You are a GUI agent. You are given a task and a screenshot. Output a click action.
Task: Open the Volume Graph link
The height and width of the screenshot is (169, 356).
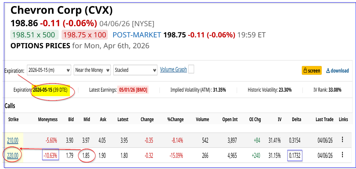(174, 69)
